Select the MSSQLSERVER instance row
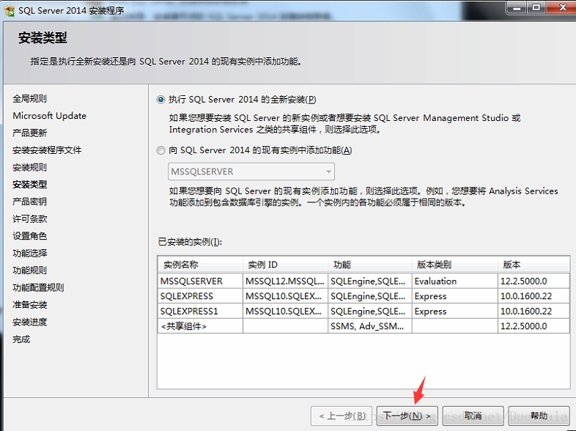 pos(363,281)
